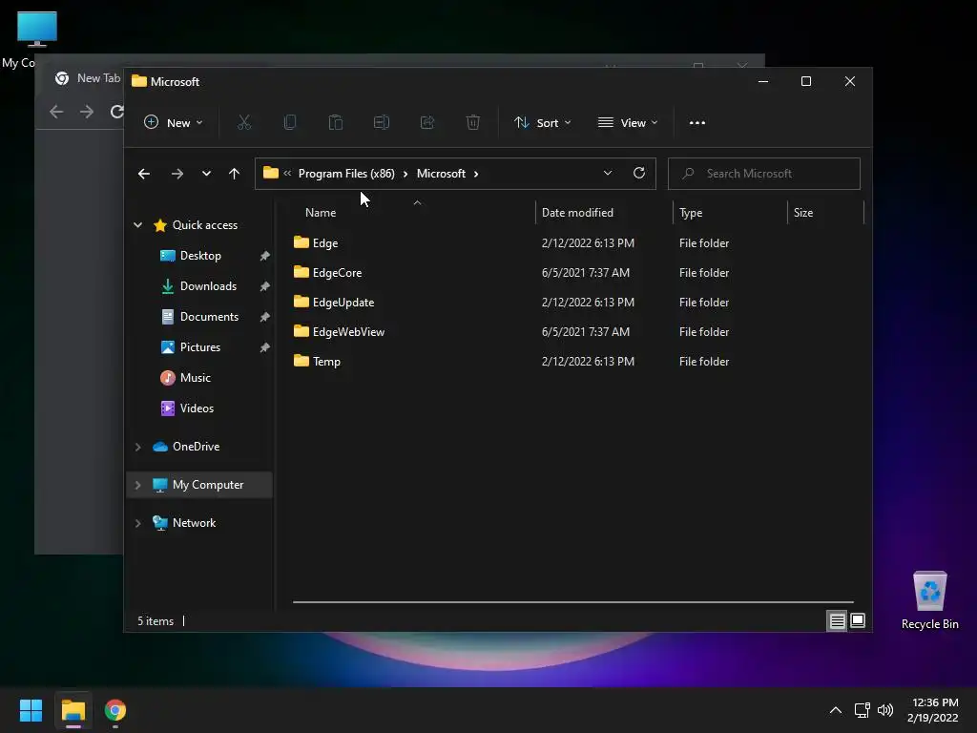
Task: Click the Paste clipboard icon
Action: [336, 123]
